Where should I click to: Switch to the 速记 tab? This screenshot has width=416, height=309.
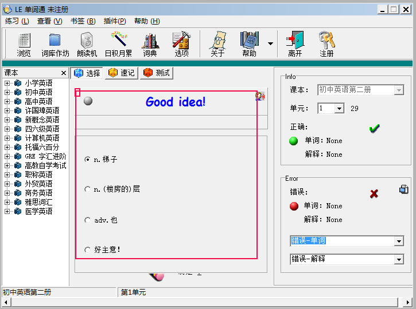click(x=122, y=73)
